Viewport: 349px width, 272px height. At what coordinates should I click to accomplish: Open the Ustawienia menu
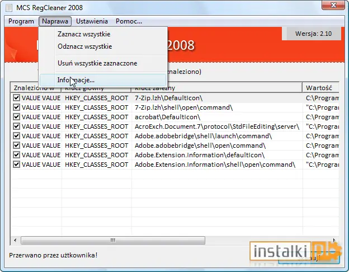pos(92,21)
